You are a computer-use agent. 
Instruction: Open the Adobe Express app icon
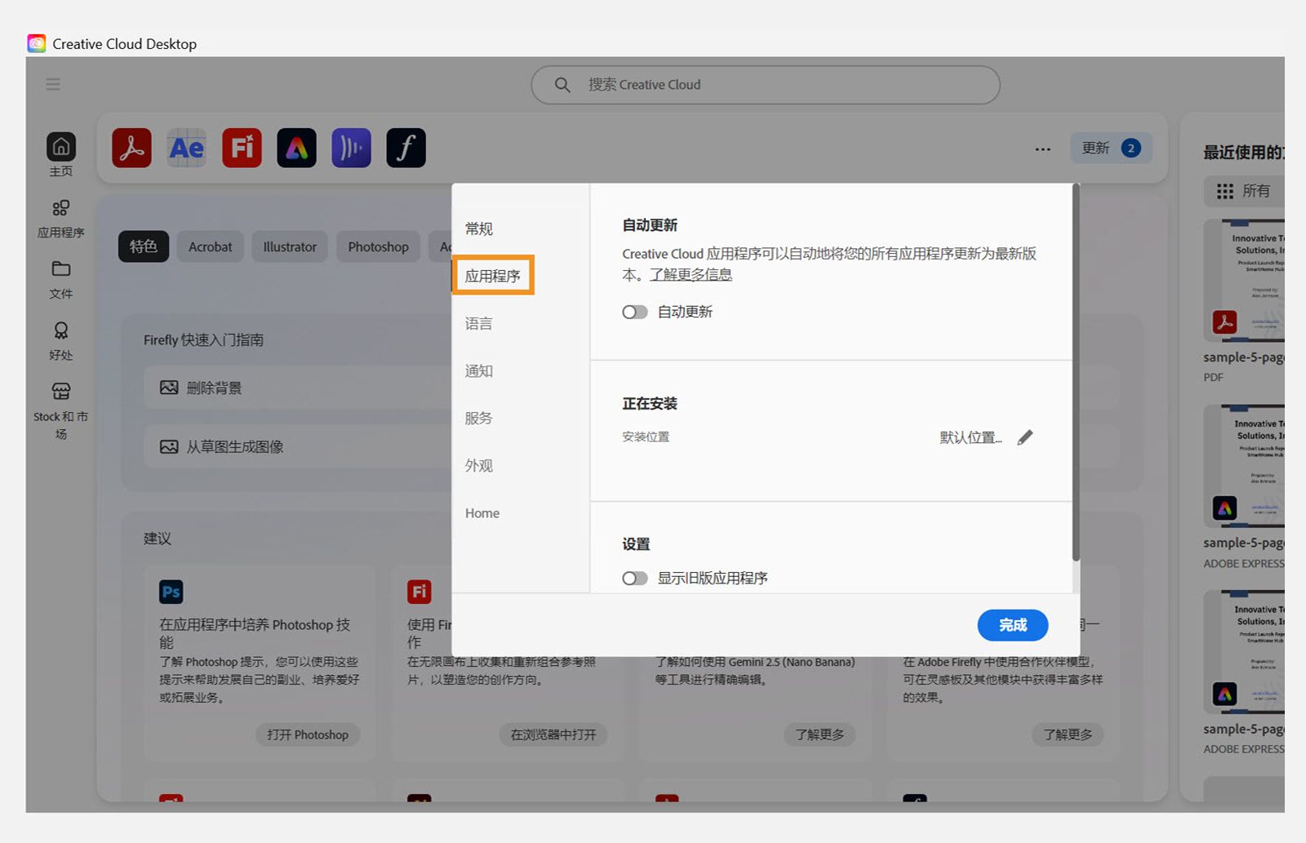click(296, 148)
